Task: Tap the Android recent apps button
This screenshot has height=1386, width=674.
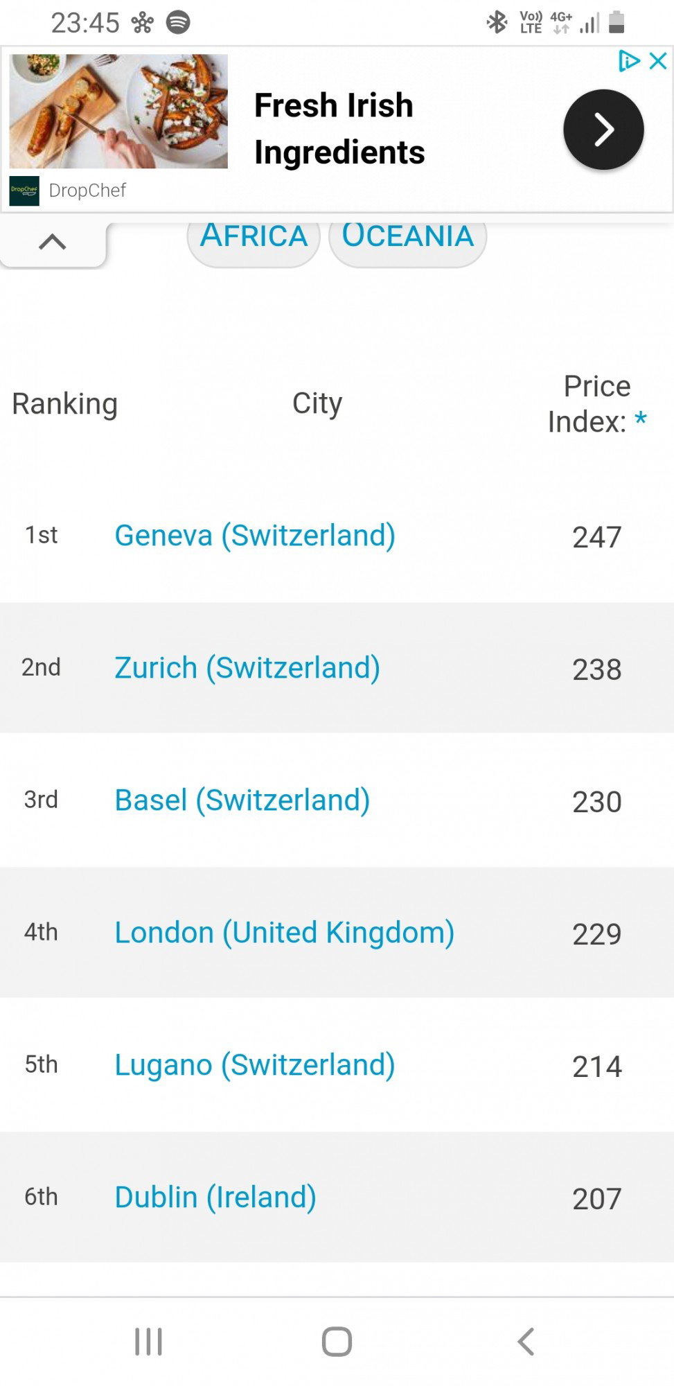Action: tap(148, 1342)
